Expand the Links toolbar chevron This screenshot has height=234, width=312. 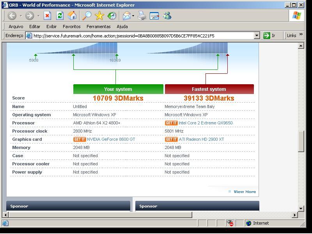301,34
